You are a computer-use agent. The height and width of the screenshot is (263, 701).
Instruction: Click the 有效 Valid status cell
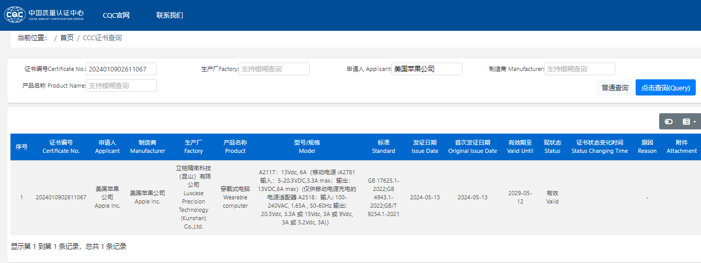(x=552, y=197)
